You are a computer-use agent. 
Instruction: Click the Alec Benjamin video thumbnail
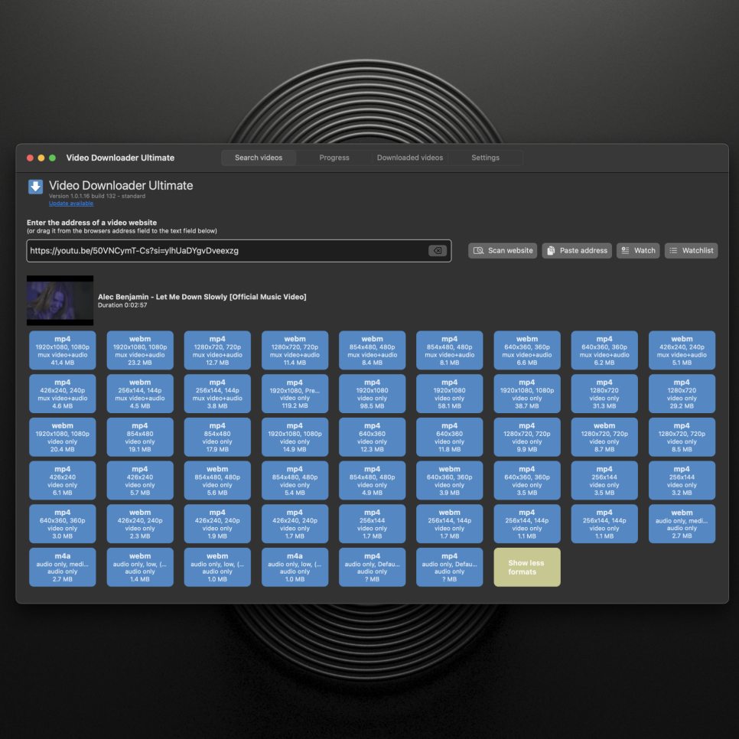click(60, 301)
